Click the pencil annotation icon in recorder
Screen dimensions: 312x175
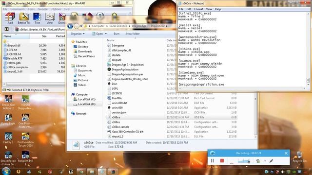point(271,161)
